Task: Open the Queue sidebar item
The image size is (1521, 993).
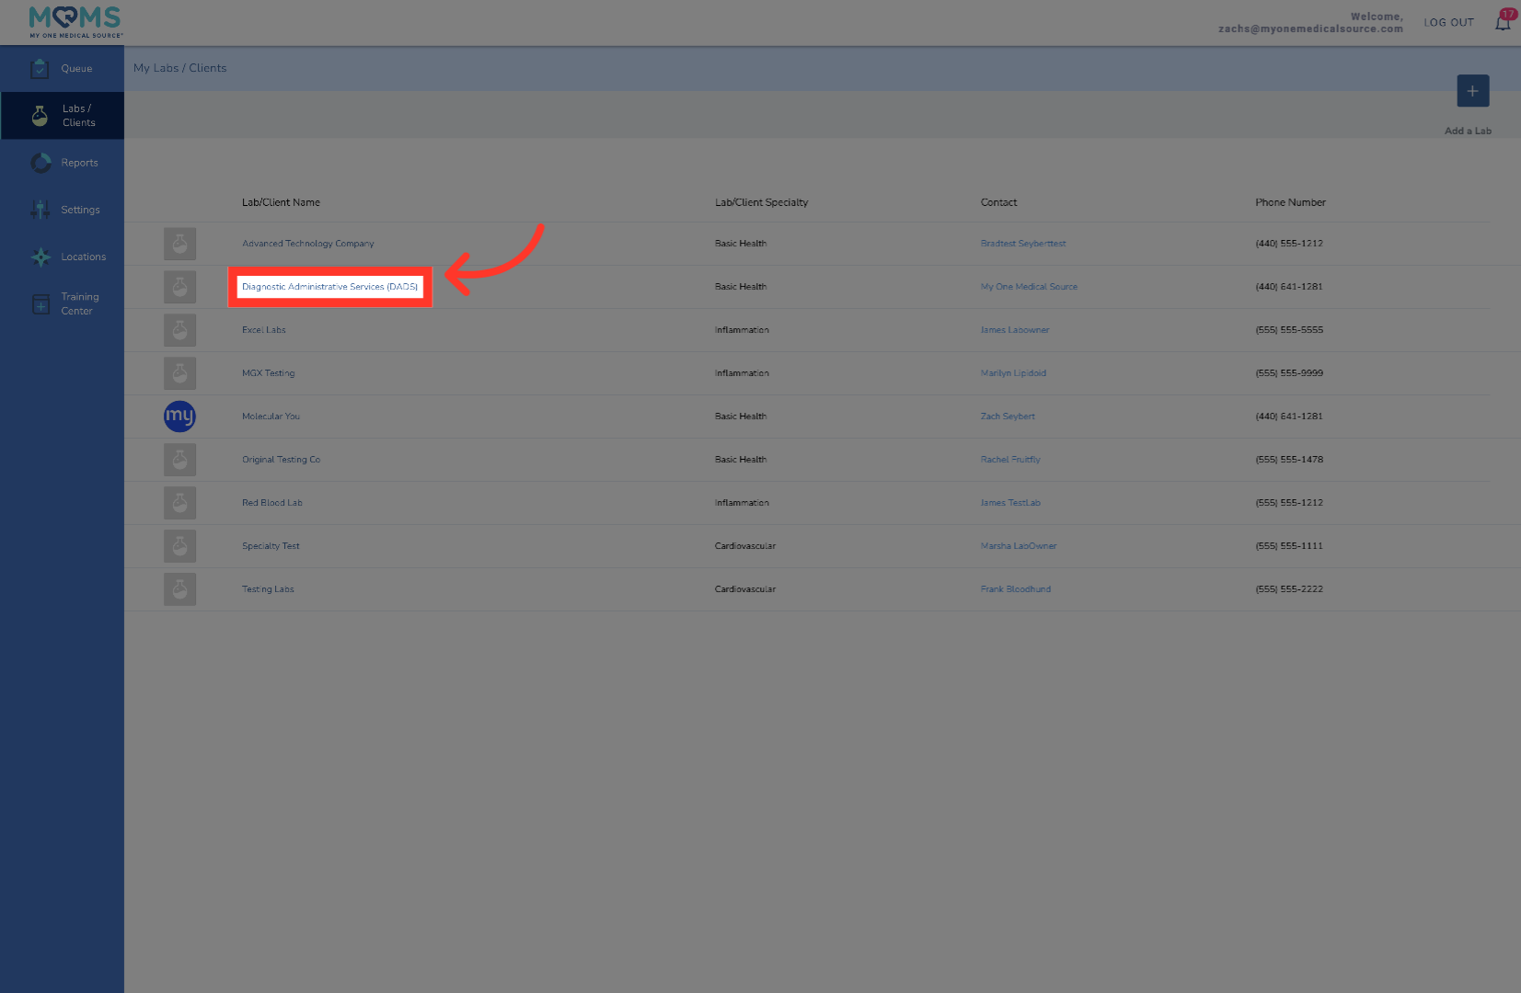Action: (63, 69)
